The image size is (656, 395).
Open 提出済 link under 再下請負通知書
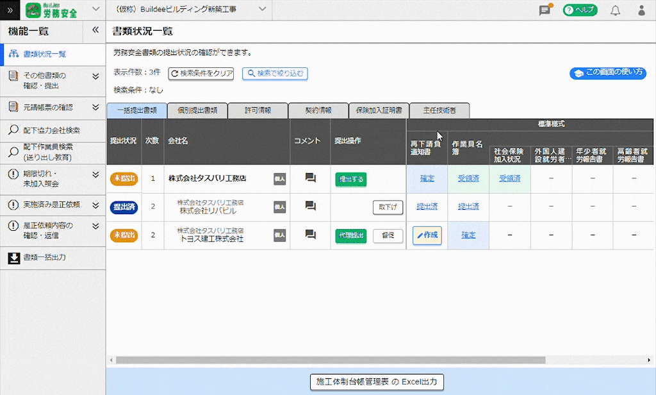coord(427,207)
